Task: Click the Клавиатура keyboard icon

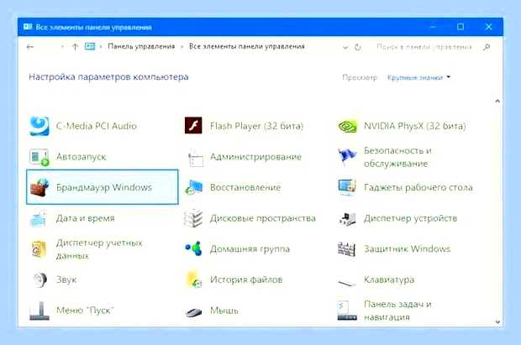Action: 347,283
